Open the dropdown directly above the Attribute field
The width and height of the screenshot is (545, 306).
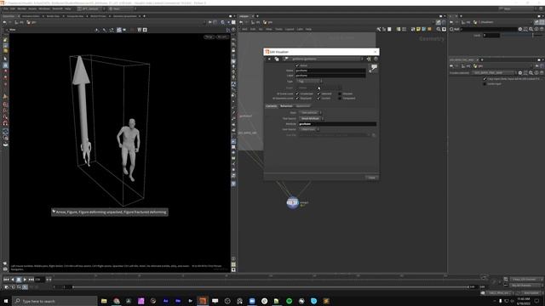(x=312, y=118)
